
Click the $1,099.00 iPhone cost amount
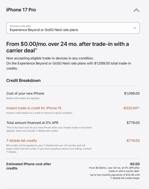coord(132,93)
